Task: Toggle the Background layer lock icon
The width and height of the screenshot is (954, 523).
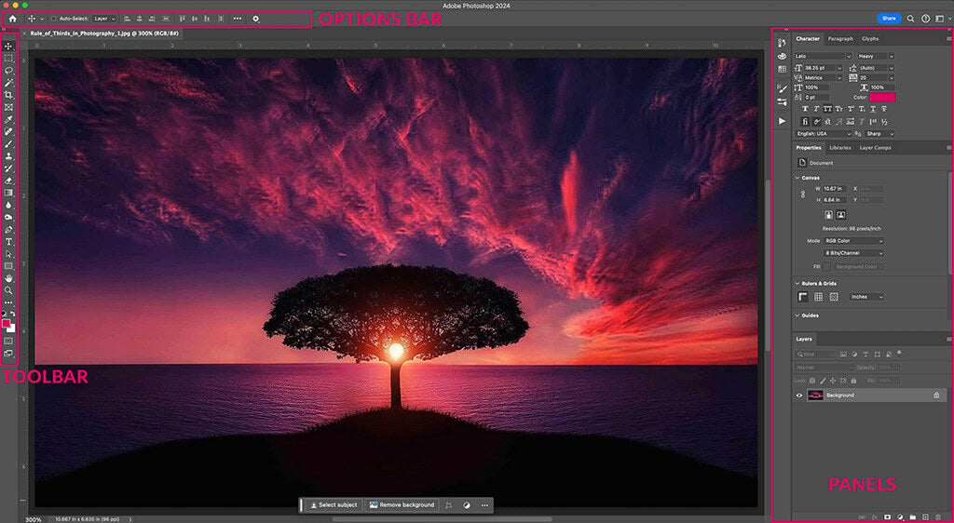Action: (x=936, y=396)
